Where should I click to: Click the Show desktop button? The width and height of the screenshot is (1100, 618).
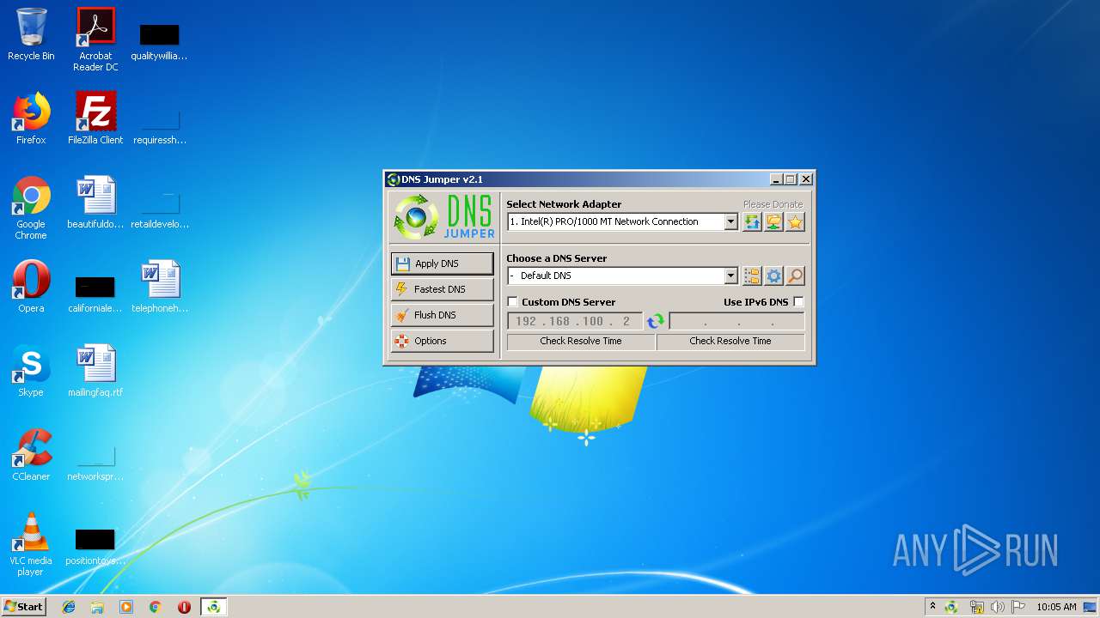coord(1091,607)
